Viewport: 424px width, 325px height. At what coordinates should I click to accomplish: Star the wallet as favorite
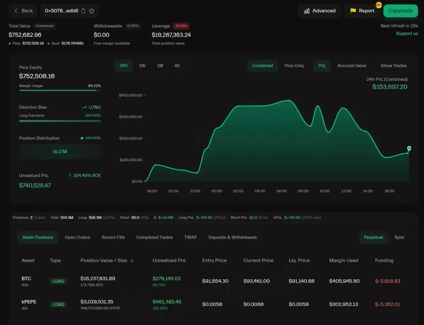pos(92,11)
